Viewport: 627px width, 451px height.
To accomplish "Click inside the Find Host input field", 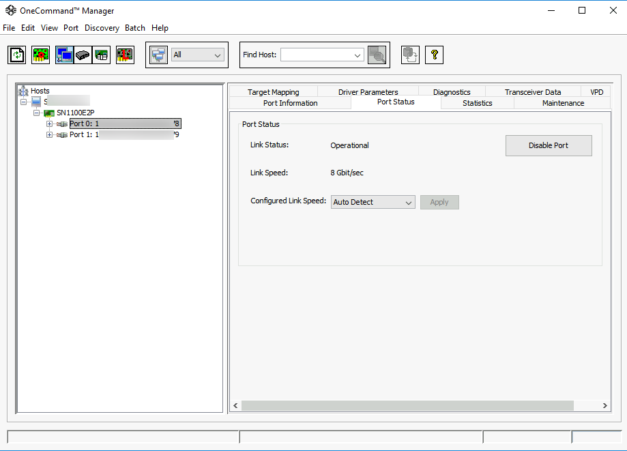I will [x=322, y=55].
